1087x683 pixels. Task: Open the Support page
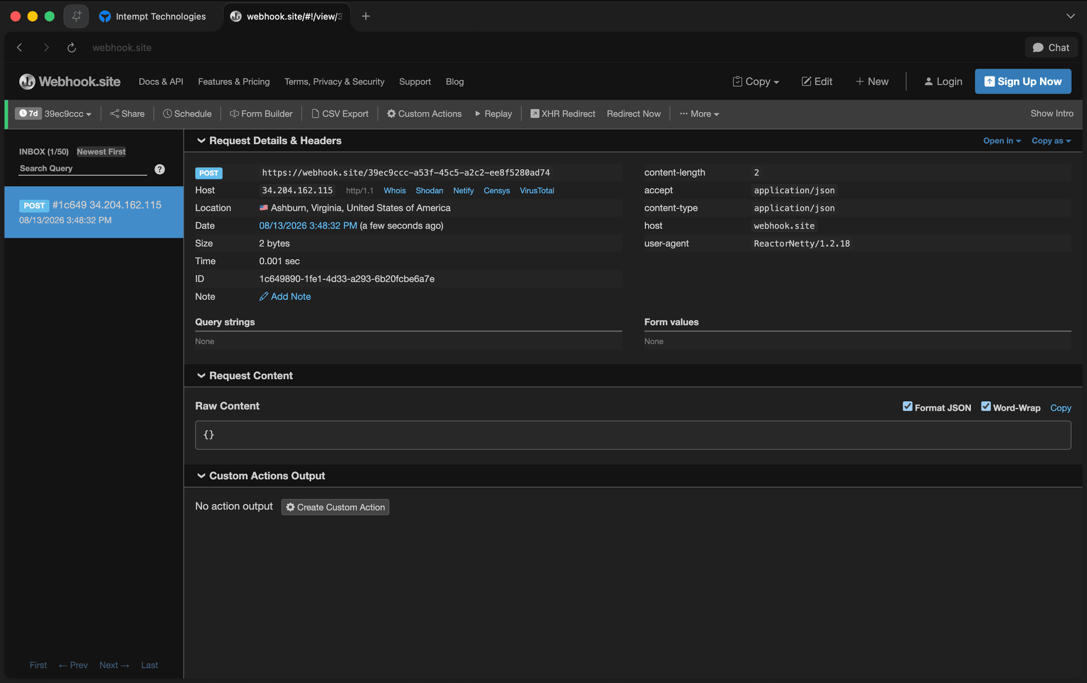(x=415, y=81)
